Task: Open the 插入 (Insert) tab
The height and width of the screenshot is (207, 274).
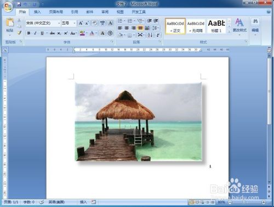Action: pyautogui.click(x=37, y=12)
